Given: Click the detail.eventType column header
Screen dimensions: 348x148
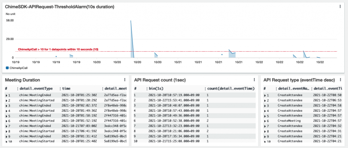Looking at the screenshot, I should [36, 89].
